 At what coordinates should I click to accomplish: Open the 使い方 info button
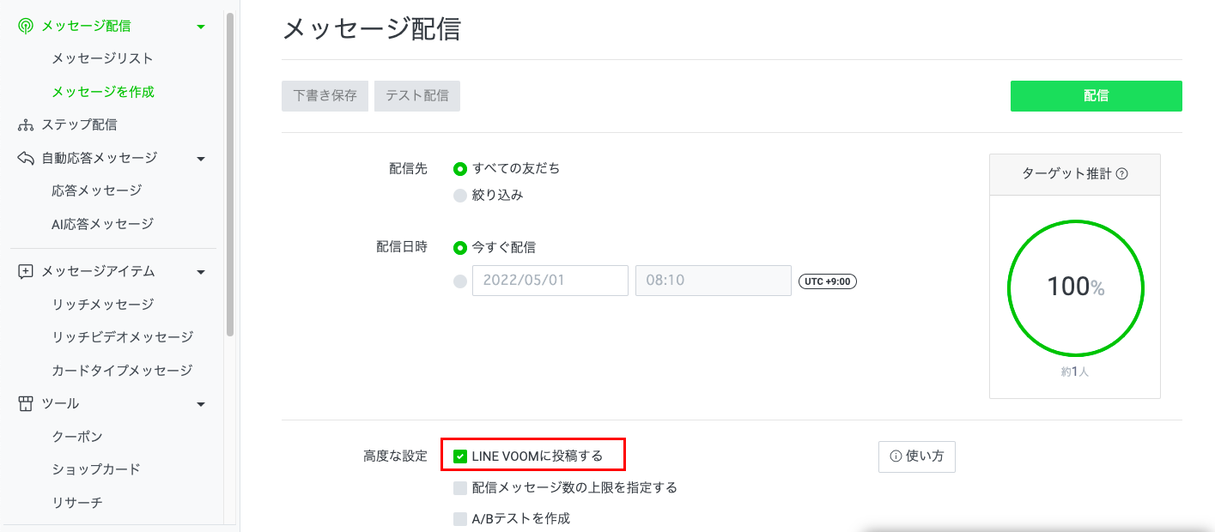(916, 456)
